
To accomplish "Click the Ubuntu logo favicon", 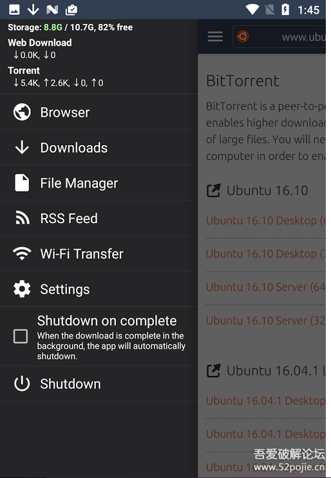I will tap(243, 37).
